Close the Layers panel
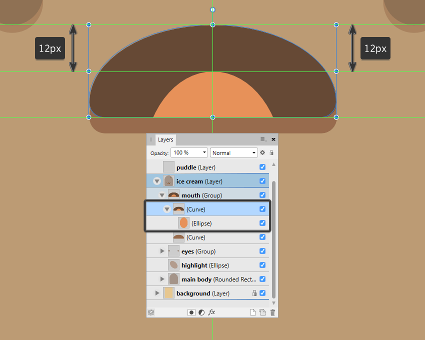The image size is (425, 340). (273, 139)
